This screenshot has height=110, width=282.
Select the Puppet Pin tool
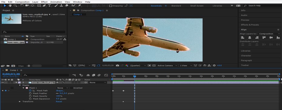(x=80, y=5)
